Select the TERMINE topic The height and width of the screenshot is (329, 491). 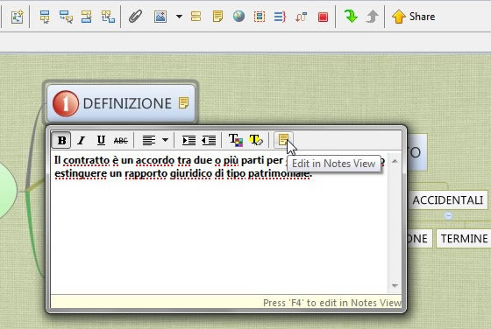(x=464, y=239)
